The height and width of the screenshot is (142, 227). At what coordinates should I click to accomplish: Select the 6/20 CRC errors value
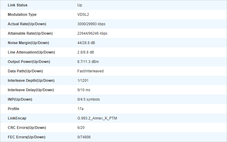point(81,128)
